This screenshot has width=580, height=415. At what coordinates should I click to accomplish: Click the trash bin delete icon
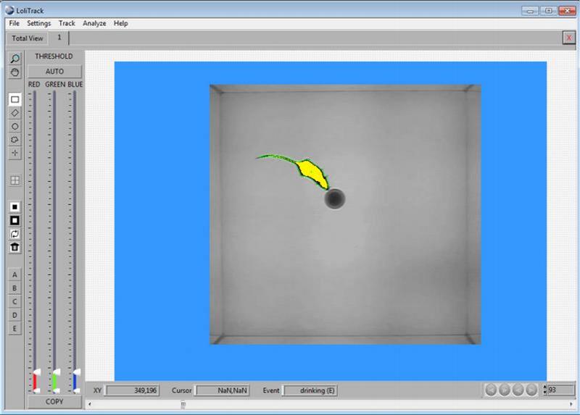pyautogui.click(x=14, y=247)
